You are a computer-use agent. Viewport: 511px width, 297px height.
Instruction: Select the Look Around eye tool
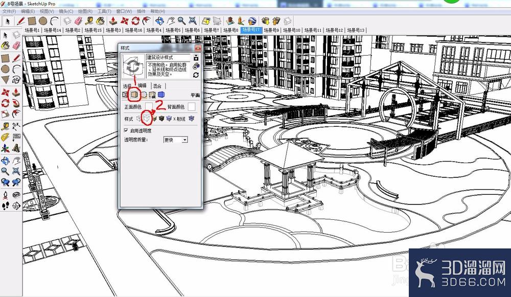pyautogui.click(x=16, y=195)
